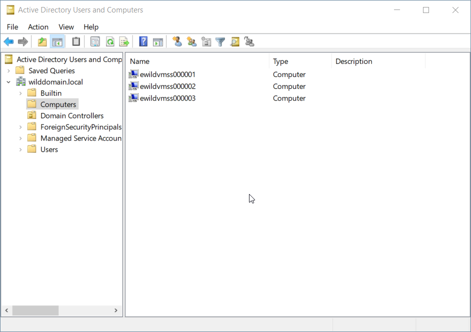
Task: Select the Builtin tree item
Action: pos(51,93)
